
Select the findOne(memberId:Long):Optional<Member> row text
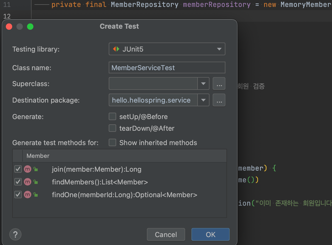(125, 195)
